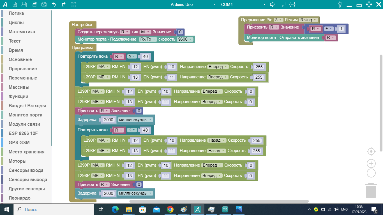The image size is (383, 215).
Task: Zoom in the workspace
Action: [x=371, y=163]
